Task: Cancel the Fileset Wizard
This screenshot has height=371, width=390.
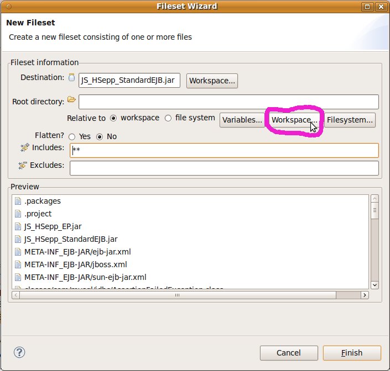Action: click(x=288, y=353)
